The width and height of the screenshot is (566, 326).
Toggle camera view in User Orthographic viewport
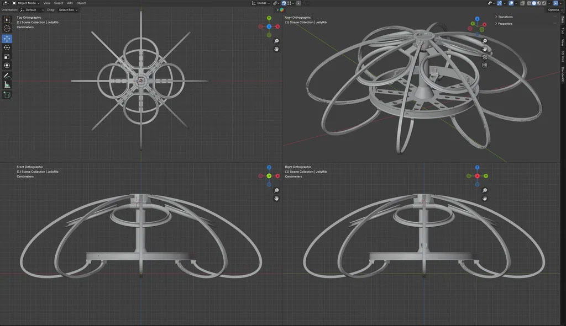click(x=485, y=57)
